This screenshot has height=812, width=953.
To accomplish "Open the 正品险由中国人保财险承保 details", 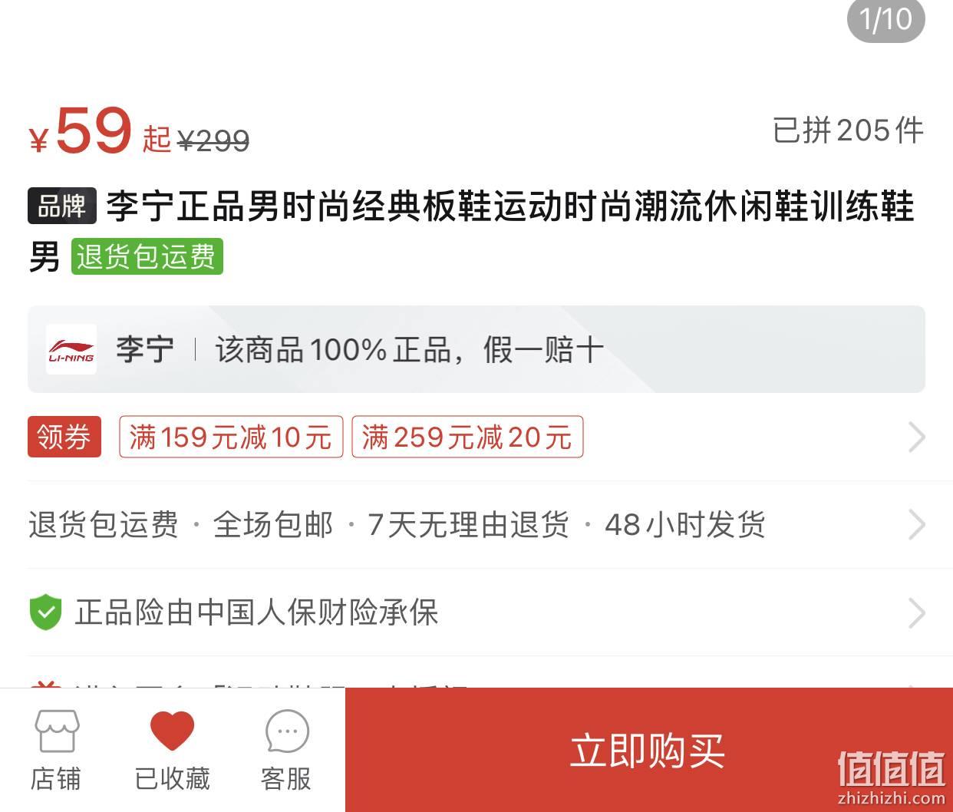I will point(256,612).
